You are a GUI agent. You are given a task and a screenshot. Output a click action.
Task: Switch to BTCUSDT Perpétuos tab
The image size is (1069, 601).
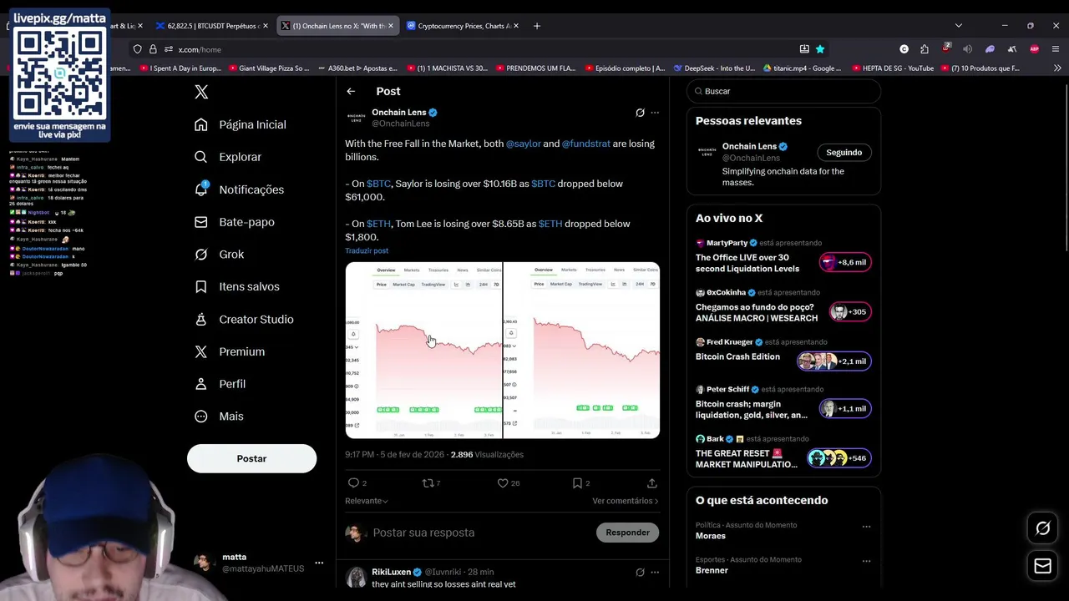[213, 26]
